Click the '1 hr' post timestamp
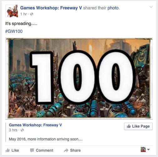Screen dimensions: 158x157 (x=24, y=14)
